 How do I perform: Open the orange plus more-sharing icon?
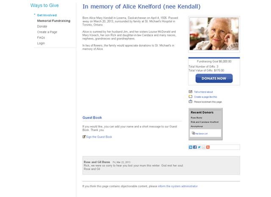click(207, 147)
